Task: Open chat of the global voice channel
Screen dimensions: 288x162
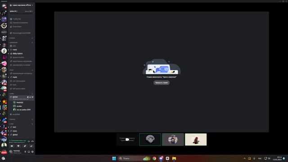Action: [x=28, y=97]
